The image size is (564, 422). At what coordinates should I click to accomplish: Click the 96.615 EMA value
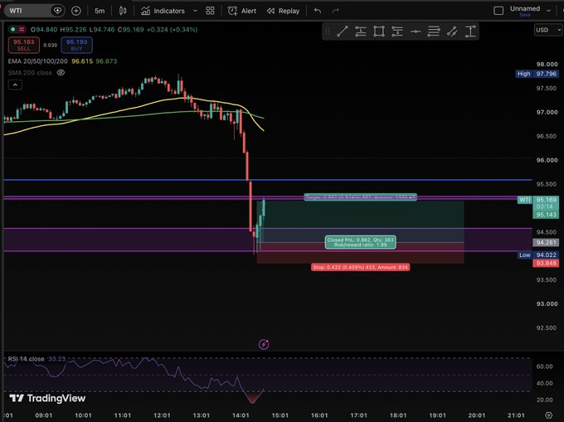82,61
